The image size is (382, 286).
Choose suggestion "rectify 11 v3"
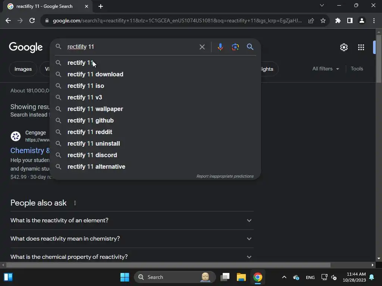tap(156, 97)
